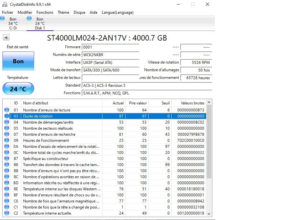Open the Thème menu

(63, 12)
